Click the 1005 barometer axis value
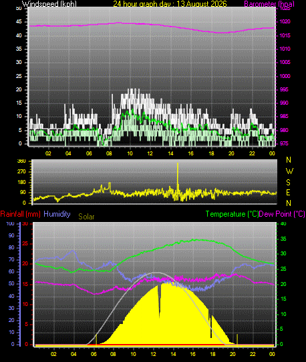This screenshot has width=306, height=362. (285, 63)
